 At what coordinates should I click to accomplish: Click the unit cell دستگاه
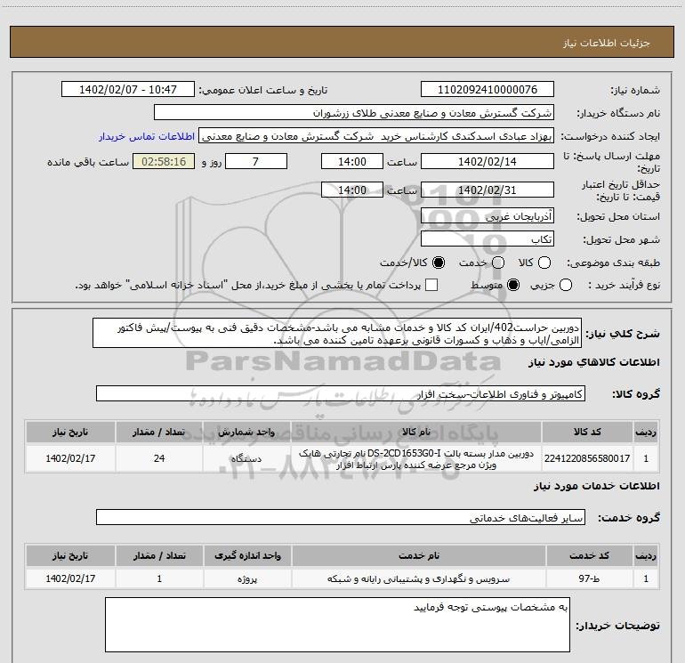[x=246, y=458]
